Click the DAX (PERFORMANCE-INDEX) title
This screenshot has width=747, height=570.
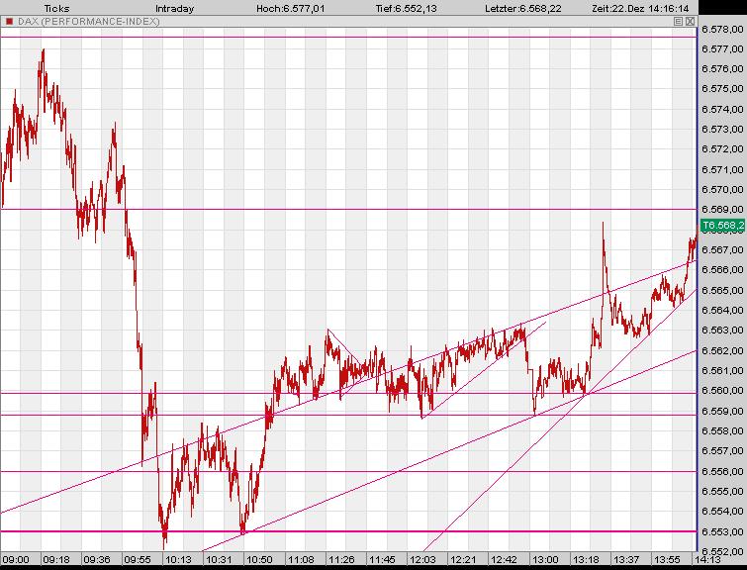89,22
